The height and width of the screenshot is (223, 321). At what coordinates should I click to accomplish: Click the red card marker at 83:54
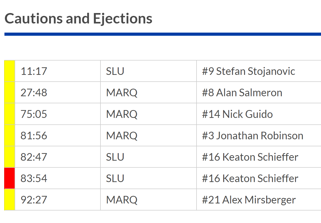(x=10, y=178)
